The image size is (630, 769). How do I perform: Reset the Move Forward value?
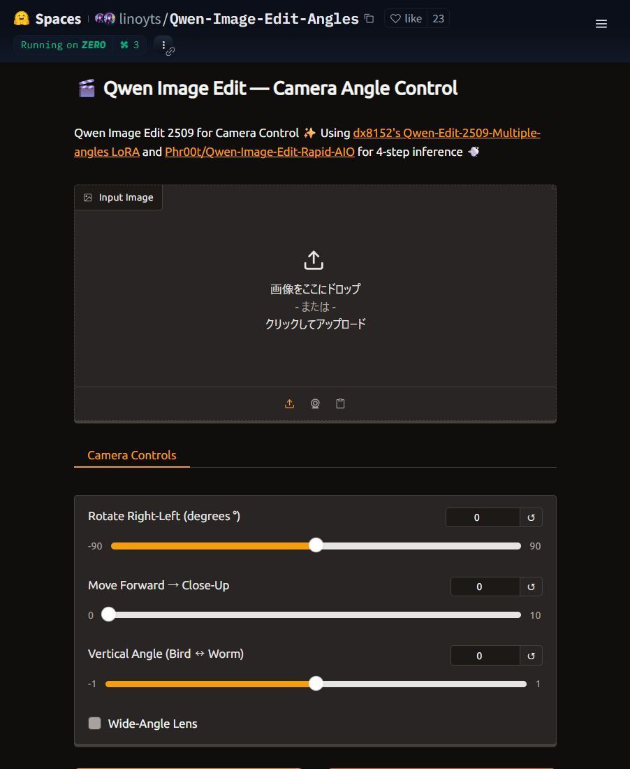pos(531,587)
